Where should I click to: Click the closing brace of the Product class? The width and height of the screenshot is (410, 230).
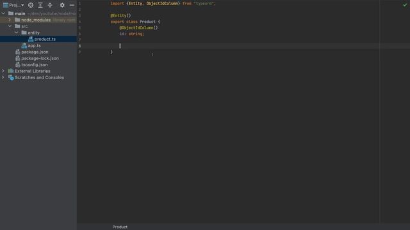tap(111, 52)
